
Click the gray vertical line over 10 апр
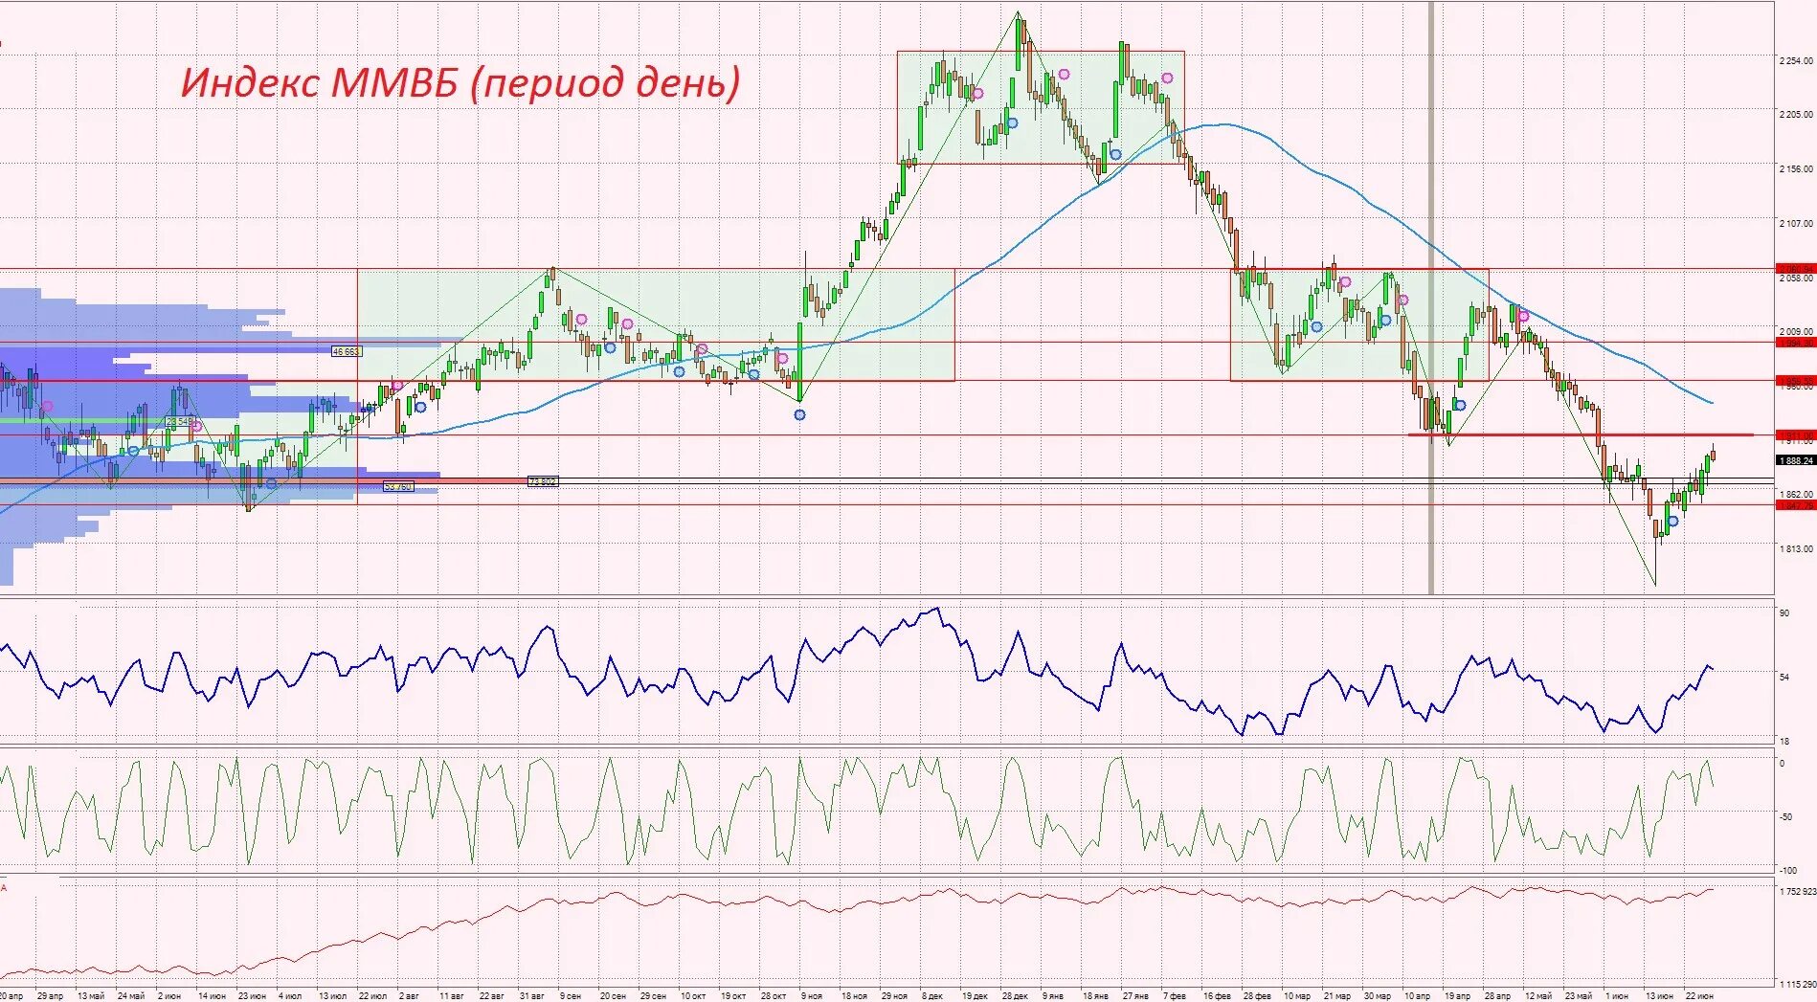[x=1431, y=297]
